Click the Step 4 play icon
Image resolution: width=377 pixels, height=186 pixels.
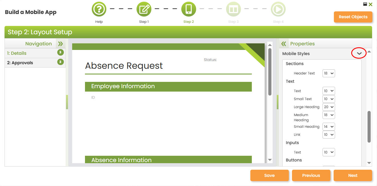coord(278,9)
